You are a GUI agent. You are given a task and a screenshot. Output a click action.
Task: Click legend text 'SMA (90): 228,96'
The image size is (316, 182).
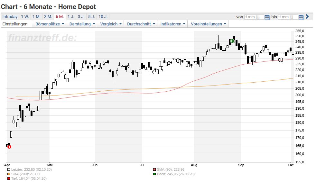click(171, 169)
